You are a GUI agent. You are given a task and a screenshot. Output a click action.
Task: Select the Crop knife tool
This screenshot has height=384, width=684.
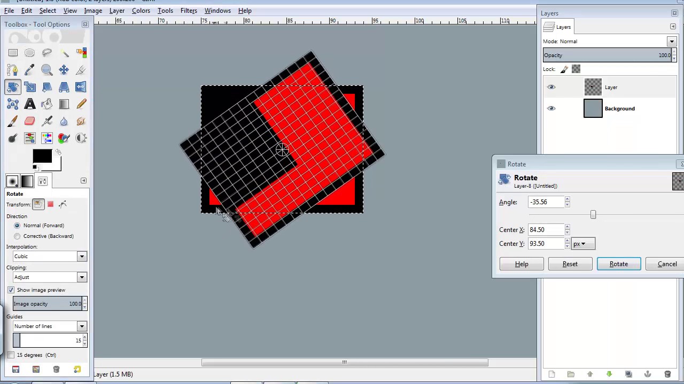81,70
